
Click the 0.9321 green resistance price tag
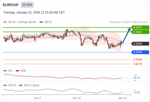coord(140,32)
